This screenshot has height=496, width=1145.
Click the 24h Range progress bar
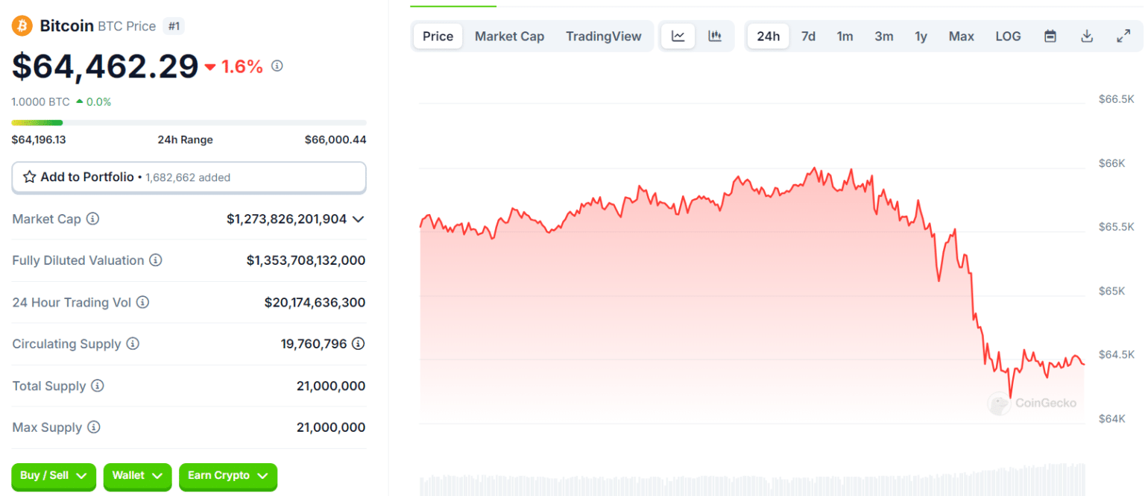click(189, 122)
